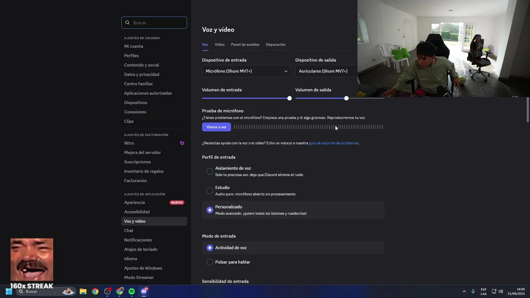Open plain Chrome icon without profile badge
Viewport: 530px width, 298px height.
coord(95,291)
